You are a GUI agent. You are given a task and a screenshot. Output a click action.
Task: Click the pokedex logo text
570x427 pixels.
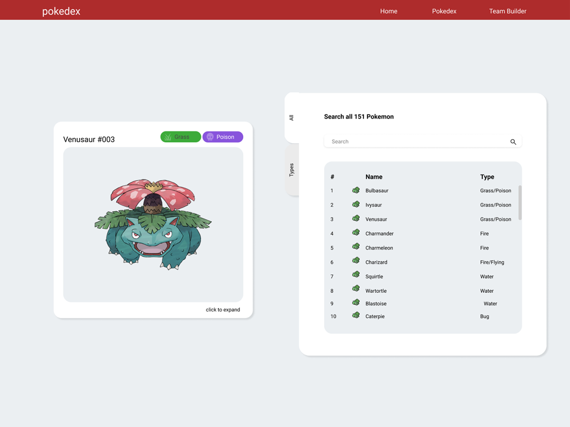click(x=61, y=11)
